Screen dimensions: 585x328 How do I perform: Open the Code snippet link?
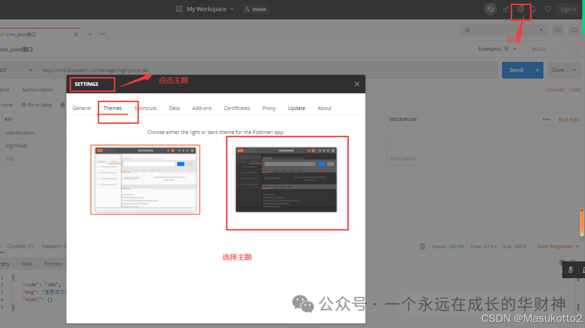[575, 89]
